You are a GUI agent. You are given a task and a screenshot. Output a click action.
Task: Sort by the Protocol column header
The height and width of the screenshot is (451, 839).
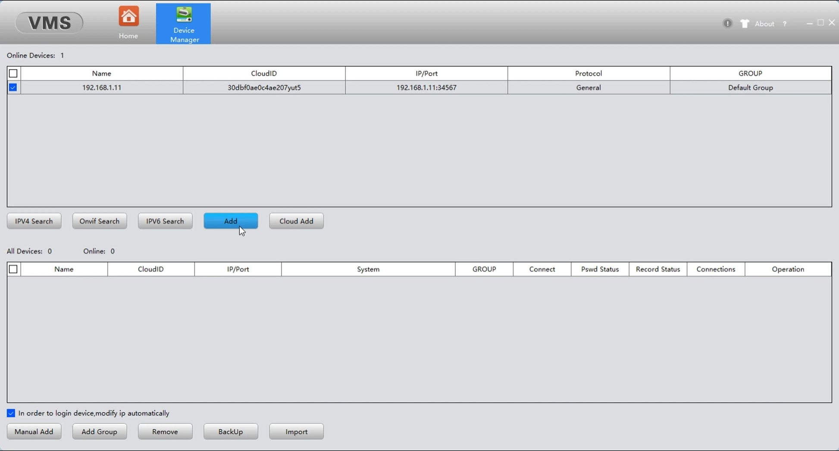point(589,74)
